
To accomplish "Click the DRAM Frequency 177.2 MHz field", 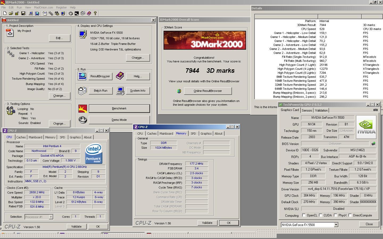I will (197, 164).
